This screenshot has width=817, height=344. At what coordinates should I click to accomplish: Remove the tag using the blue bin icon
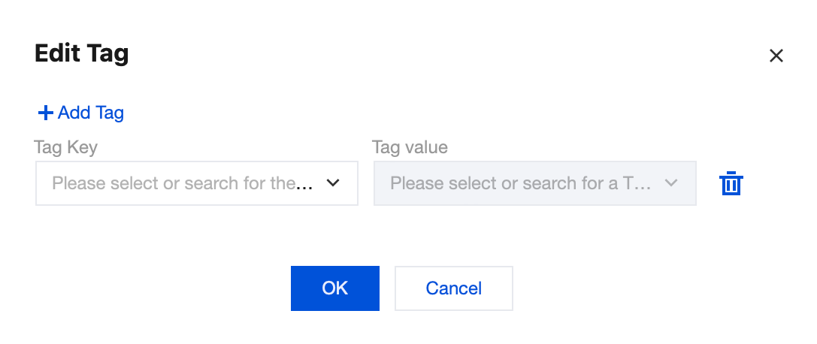point(731,184)
